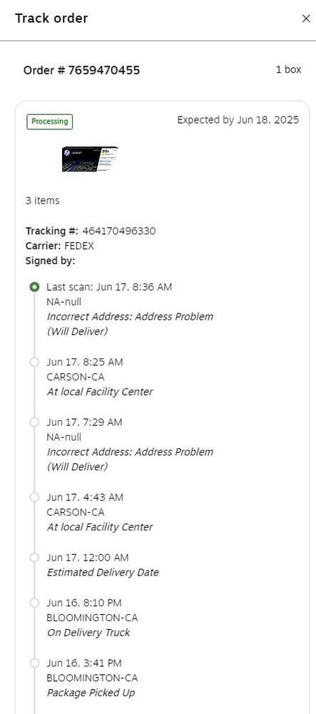The width and height of the screenshot is (316, 714).
Task: Click the Jun 16, 3:41 PM timeline marker
Action: [34, 663]
